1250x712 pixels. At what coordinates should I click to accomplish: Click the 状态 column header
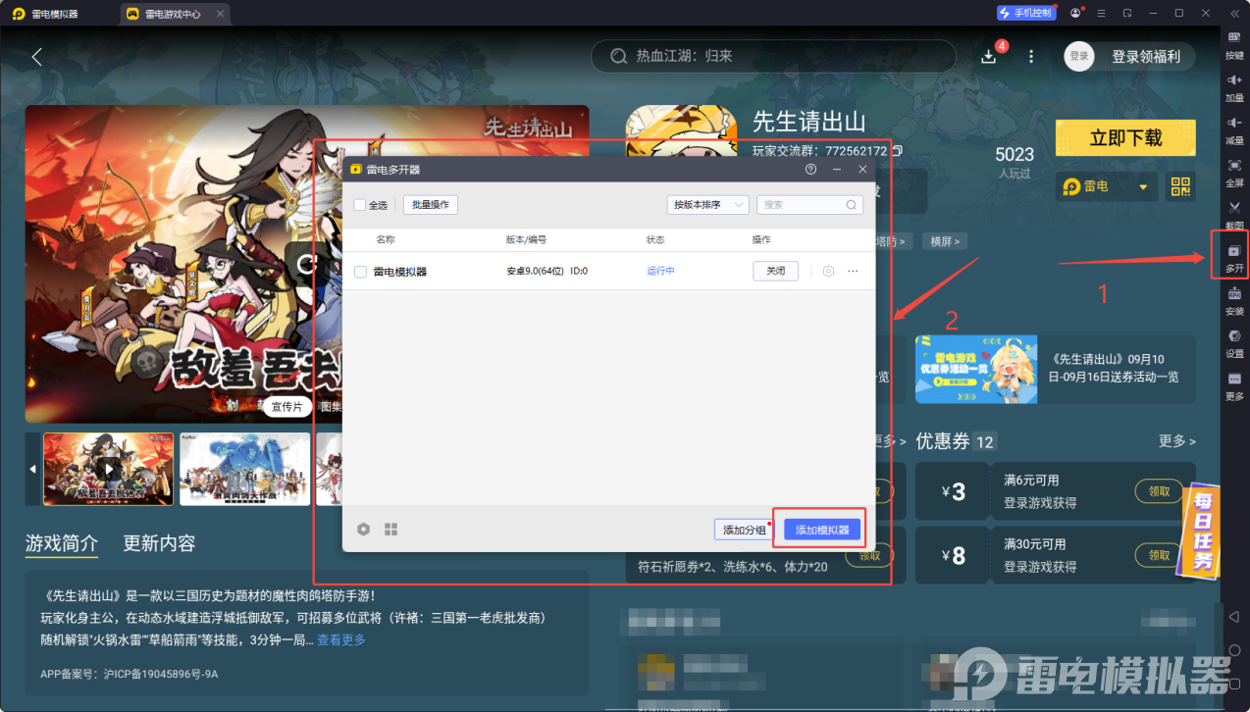pos(655,239)
